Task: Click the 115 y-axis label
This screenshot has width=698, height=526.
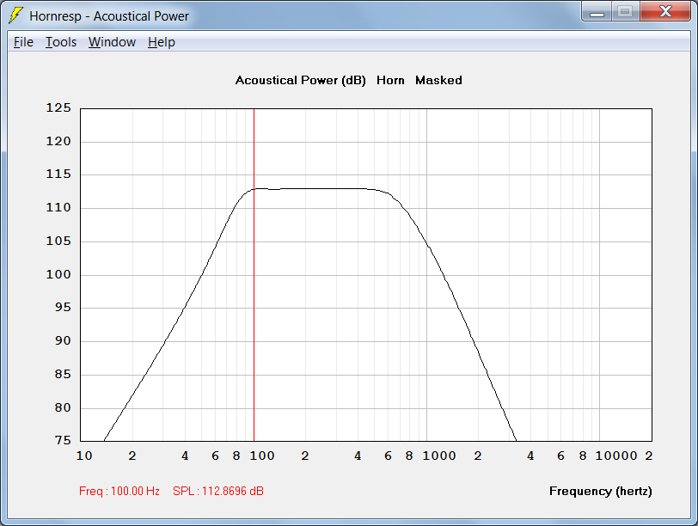Action: point(58,174)
